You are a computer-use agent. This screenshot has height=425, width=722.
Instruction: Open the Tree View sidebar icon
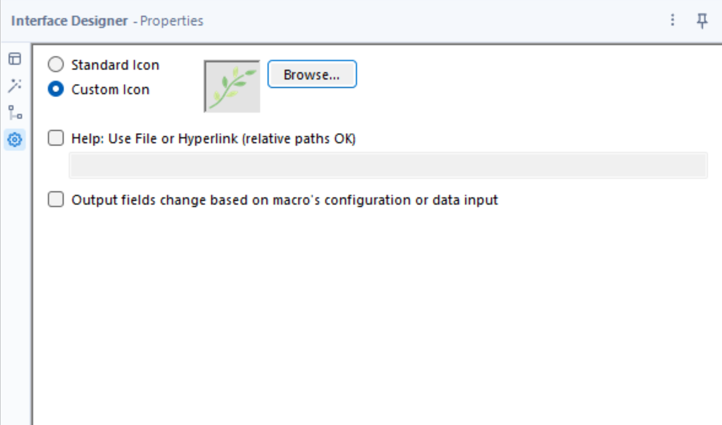(x=15, y=112)
